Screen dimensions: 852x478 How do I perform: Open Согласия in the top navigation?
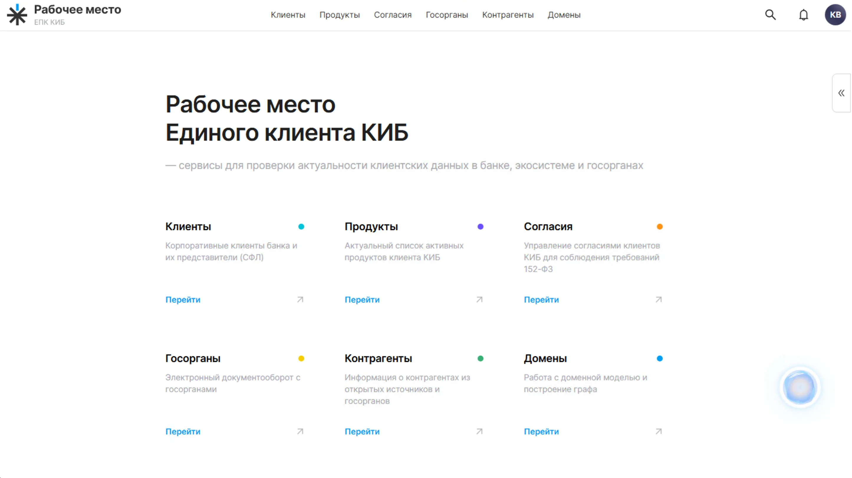(393, 15)
